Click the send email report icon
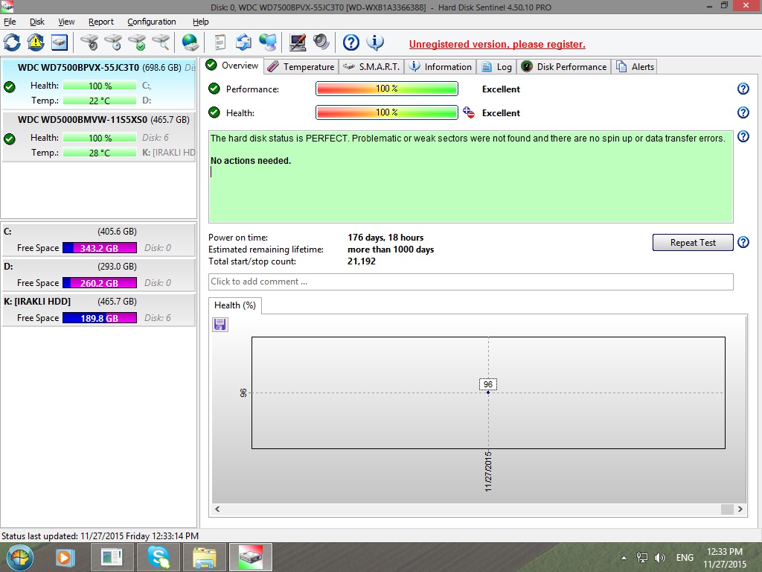The width and height of the screenshot is (762, 572). (243, 42)
